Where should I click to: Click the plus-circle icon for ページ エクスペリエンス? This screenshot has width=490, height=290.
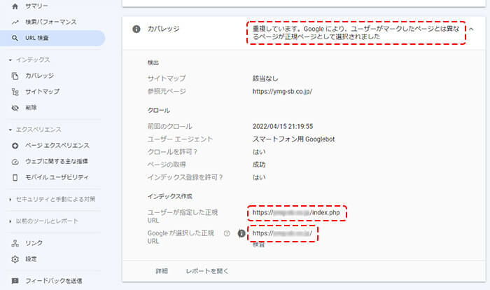(15, 146)
